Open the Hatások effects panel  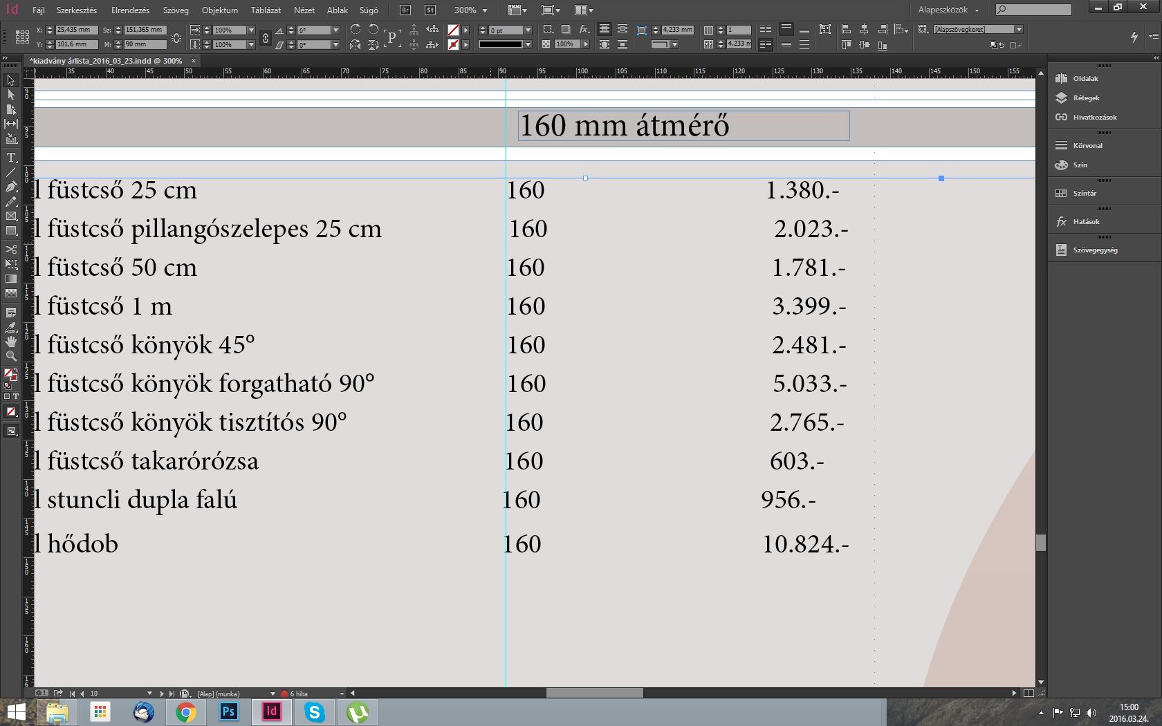[1086, 222]
